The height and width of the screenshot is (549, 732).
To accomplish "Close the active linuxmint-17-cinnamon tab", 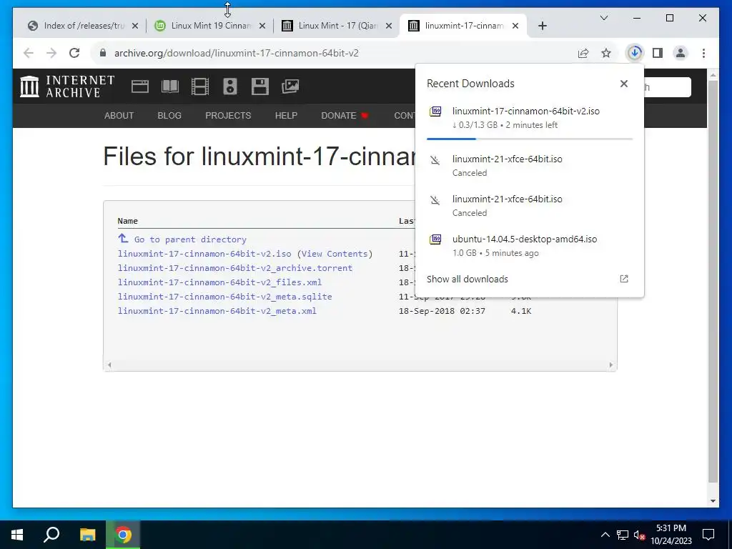I will (515, 26).
